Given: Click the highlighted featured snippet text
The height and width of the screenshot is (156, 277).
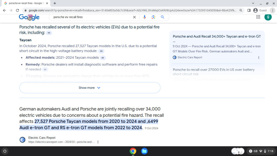Looking at the screenshot, I should pyautogui.click(x=89, y=125).
